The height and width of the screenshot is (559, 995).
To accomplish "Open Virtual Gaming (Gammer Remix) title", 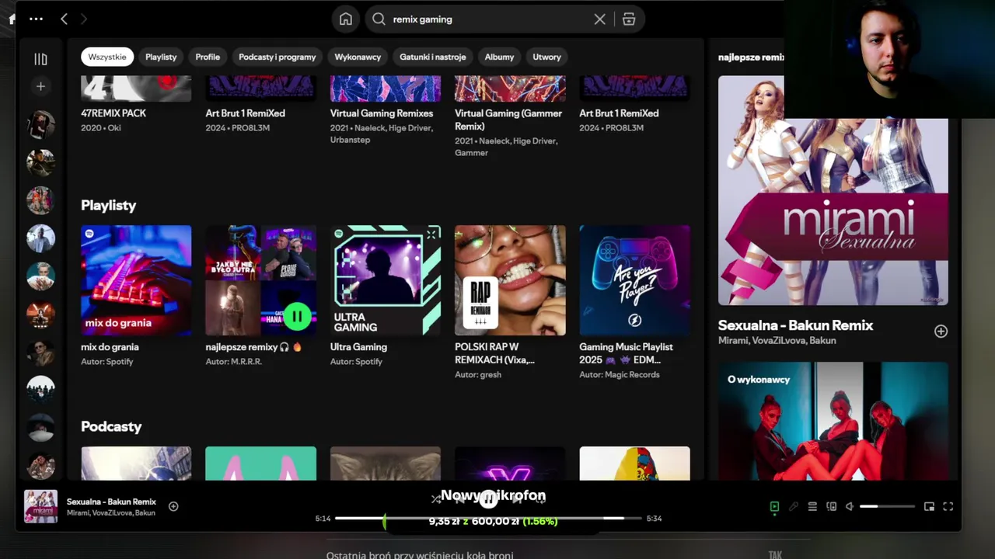I will 508,120.
